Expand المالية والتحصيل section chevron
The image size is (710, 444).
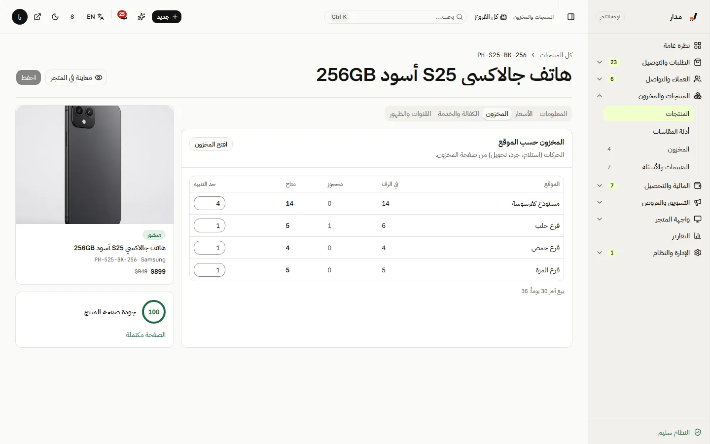[x=600, y=185]
